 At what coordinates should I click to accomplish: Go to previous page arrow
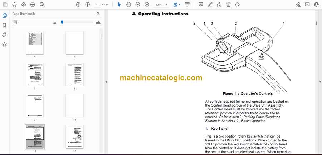[78, 5]
